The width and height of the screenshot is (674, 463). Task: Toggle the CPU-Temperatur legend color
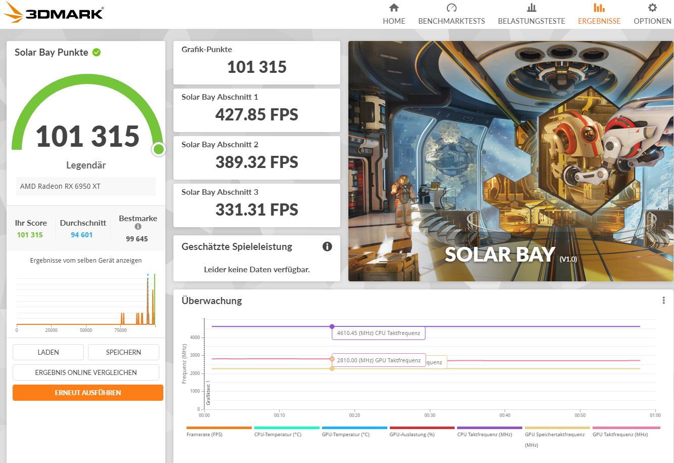[287, 428]
